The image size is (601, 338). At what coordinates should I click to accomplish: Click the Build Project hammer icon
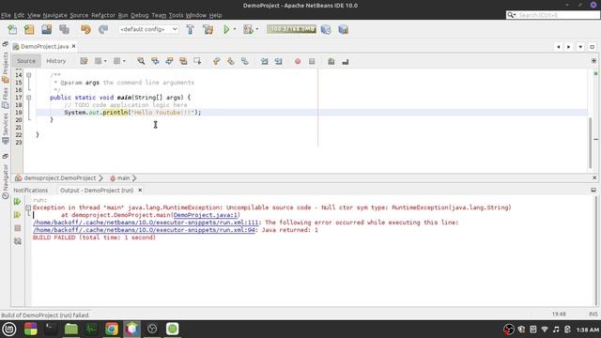190,29
